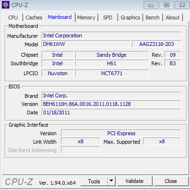190x190 pixels.
Task: Click the BIOS date 01/18/2011
Action: click(112, 112)
